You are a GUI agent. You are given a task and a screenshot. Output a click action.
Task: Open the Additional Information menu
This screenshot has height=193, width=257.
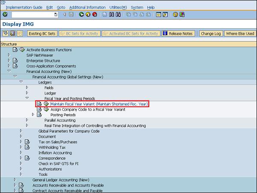(x=87, y=7)
